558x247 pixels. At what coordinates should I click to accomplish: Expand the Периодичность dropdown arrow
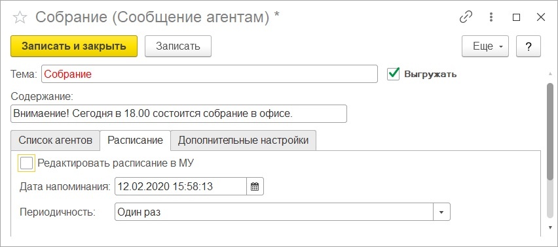[441, 212]
